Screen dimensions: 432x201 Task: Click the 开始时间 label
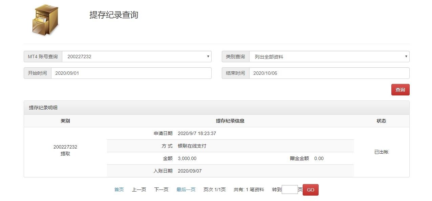[38, 73]
